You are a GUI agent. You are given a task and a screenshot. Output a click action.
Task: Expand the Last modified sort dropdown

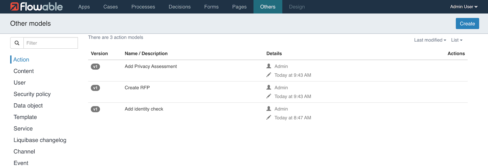[430, 40]
